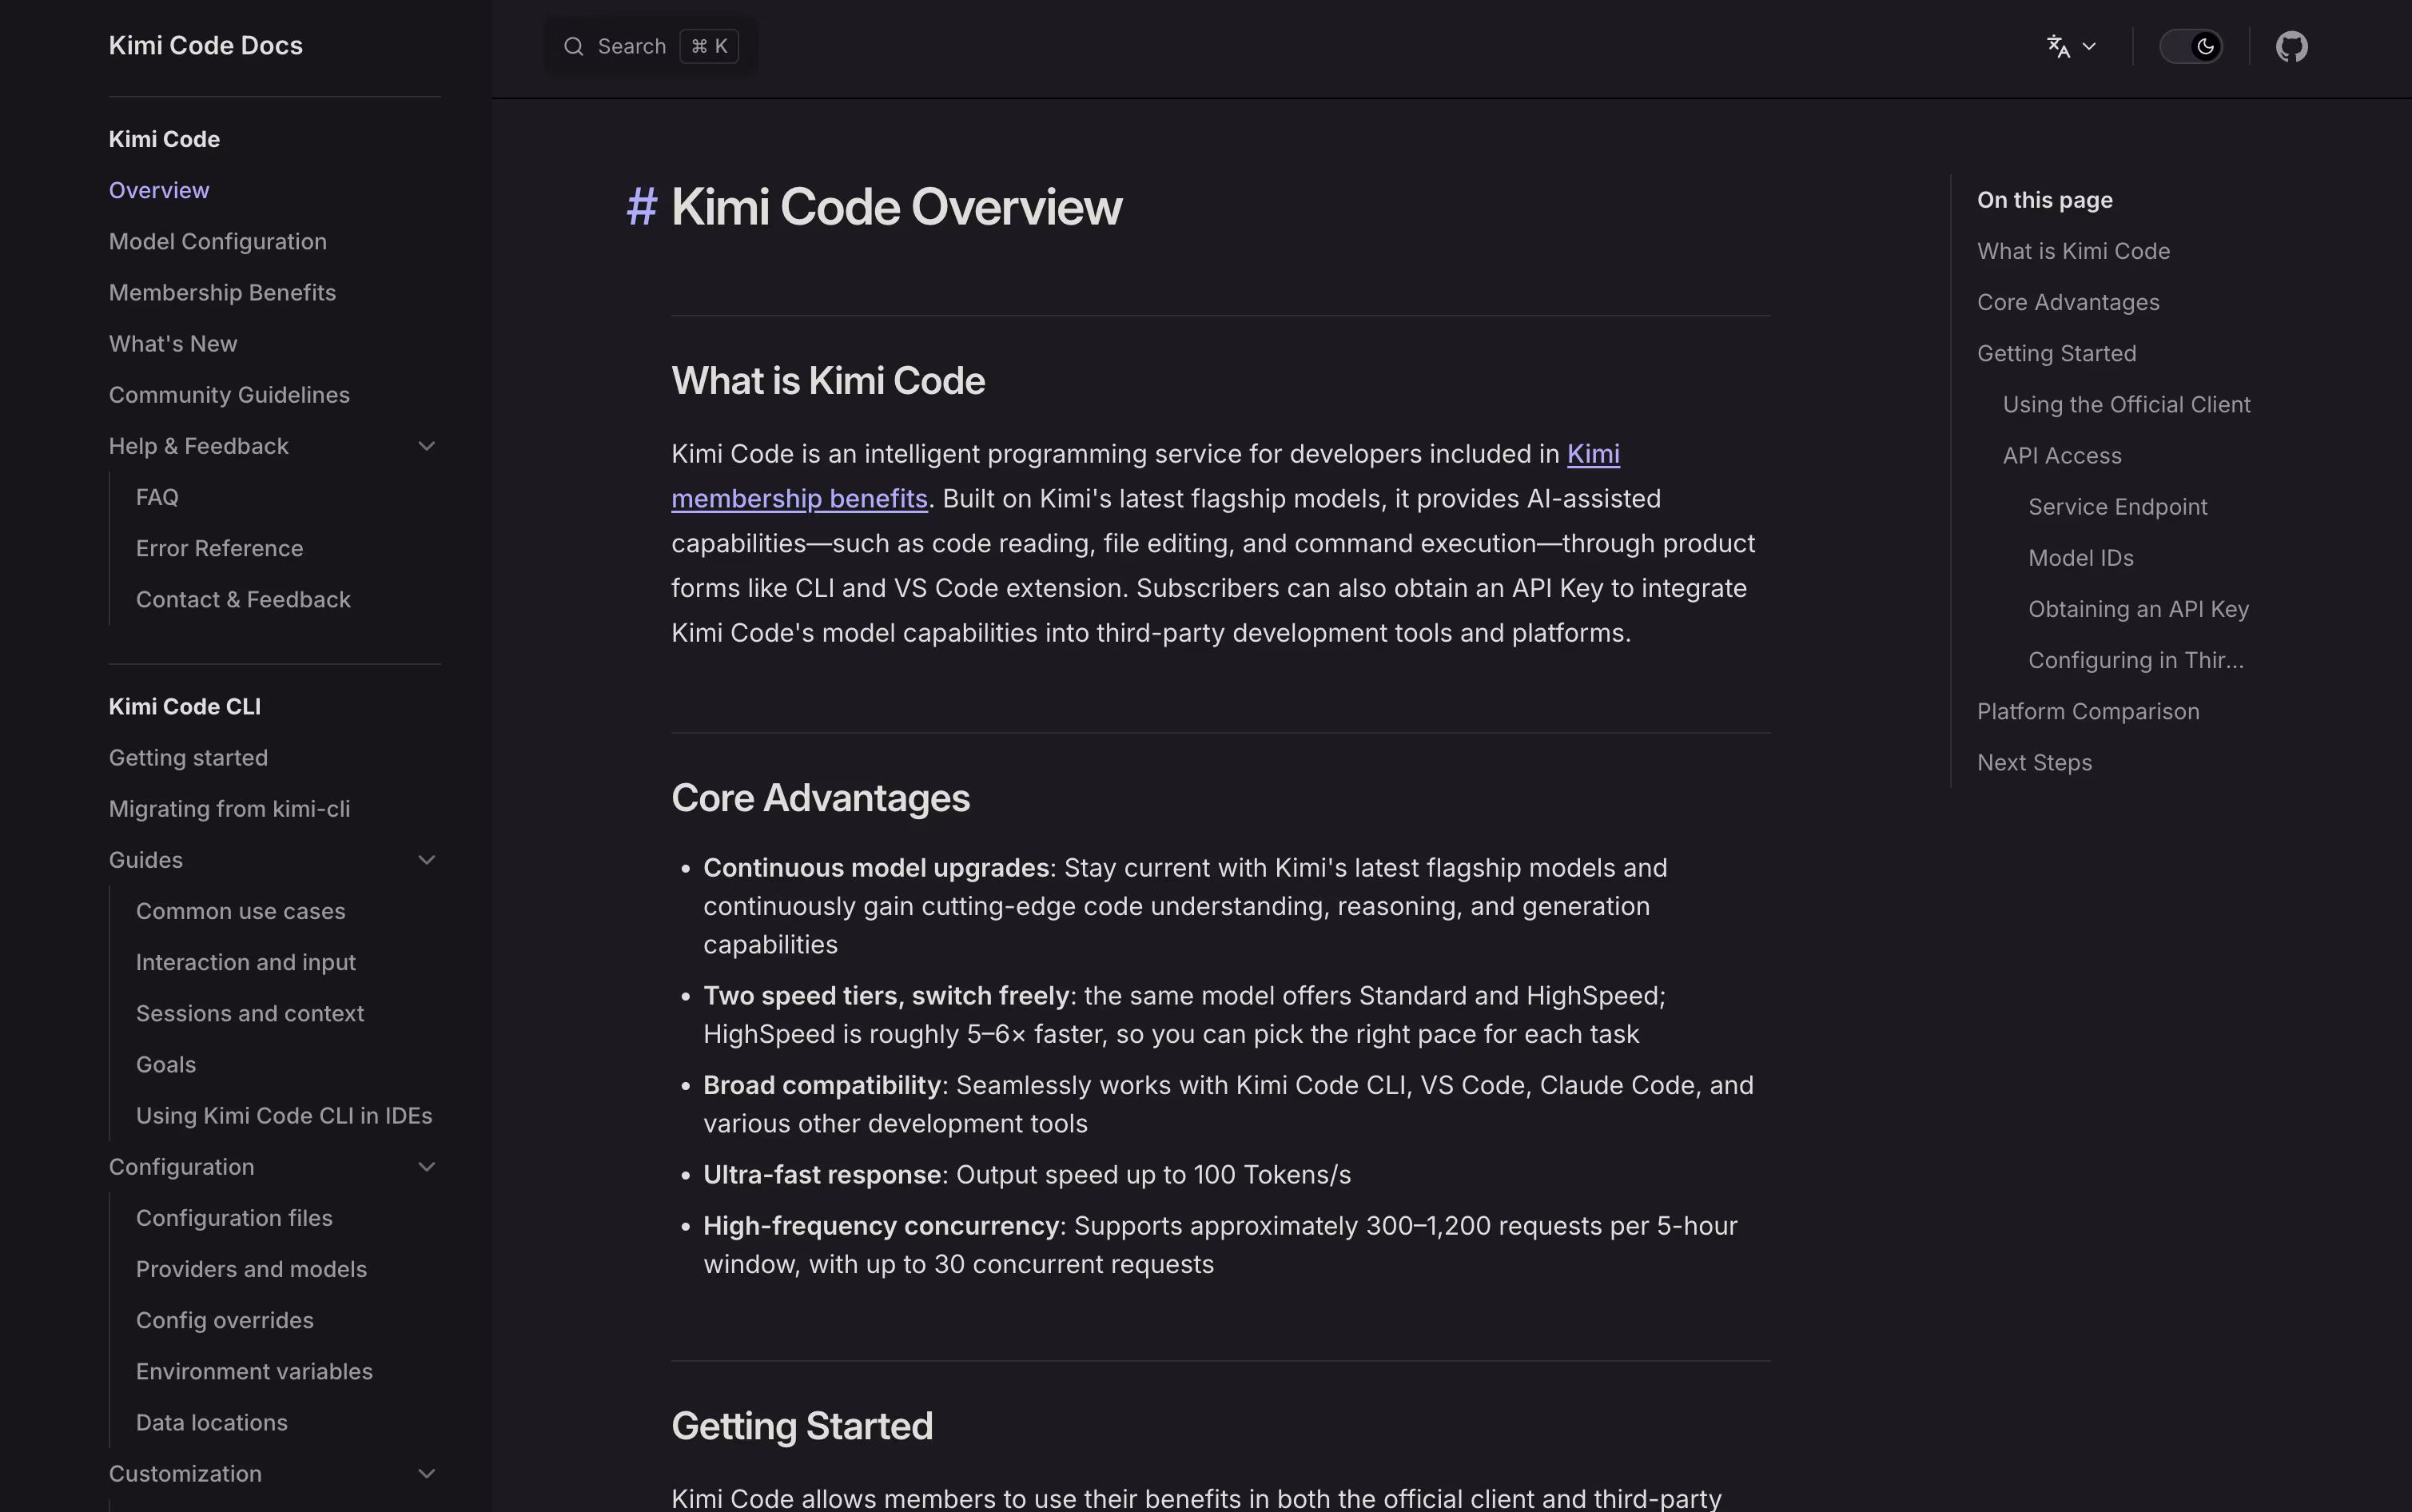This screenshot has height=1512, width=2412.
Task: Open language selector dropdown arrow
Action: point(2089,46)
